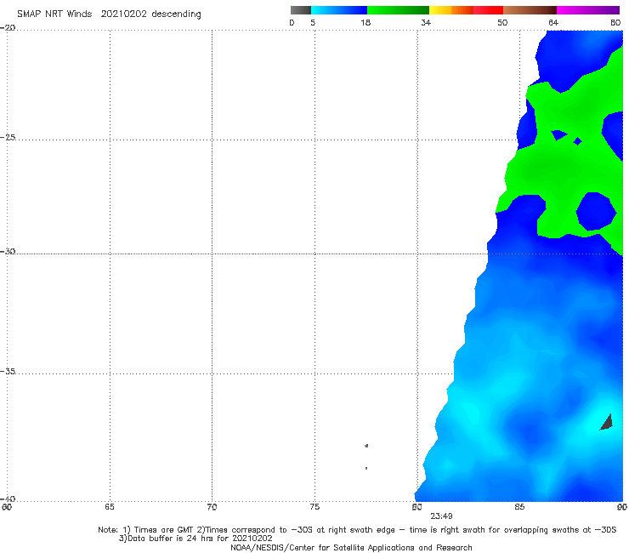Image resolution: width=629 pixels, height=553 pixels.
Task: Click the 'NOAA/NESDIS/Center for Satellite Applications and Research' credit
Action: pyautogui.click(x=351, y=548)
